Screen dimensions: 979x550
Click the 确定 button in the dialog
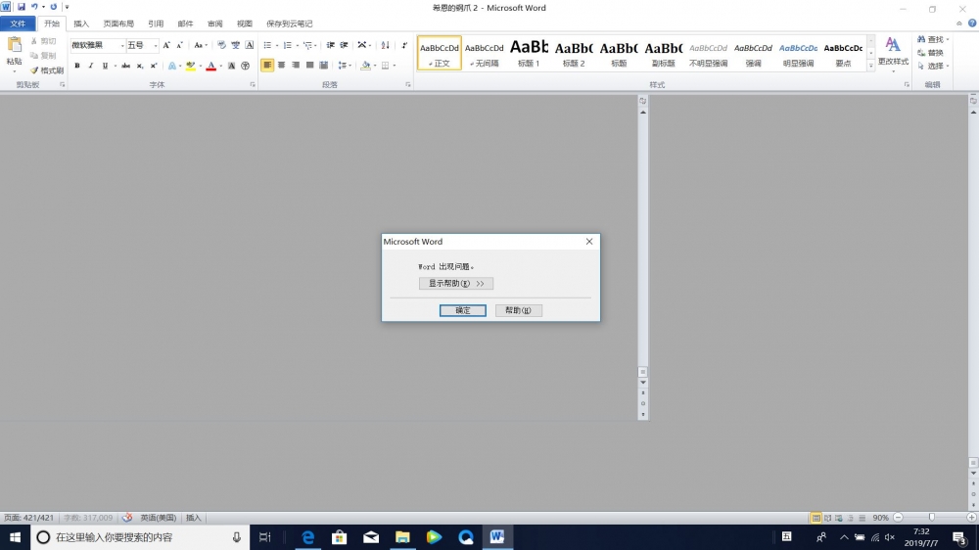tap(463, 310)
